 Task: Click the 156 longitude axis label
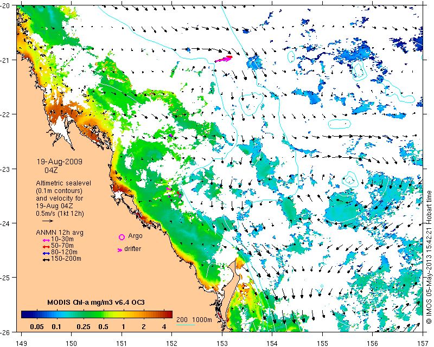tap(372, 343)
